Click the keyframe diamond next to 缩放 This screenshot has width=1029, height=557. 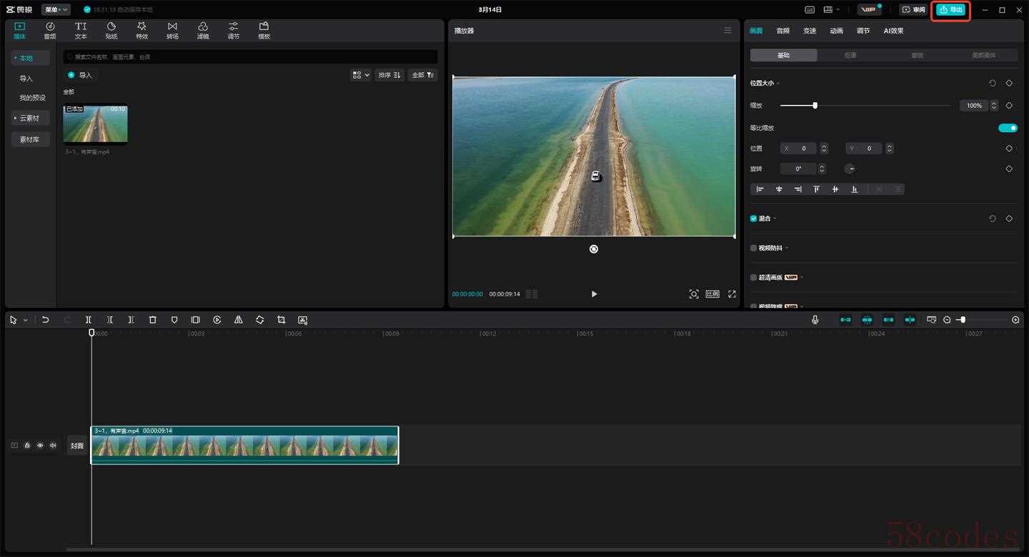pos(1009,106)
